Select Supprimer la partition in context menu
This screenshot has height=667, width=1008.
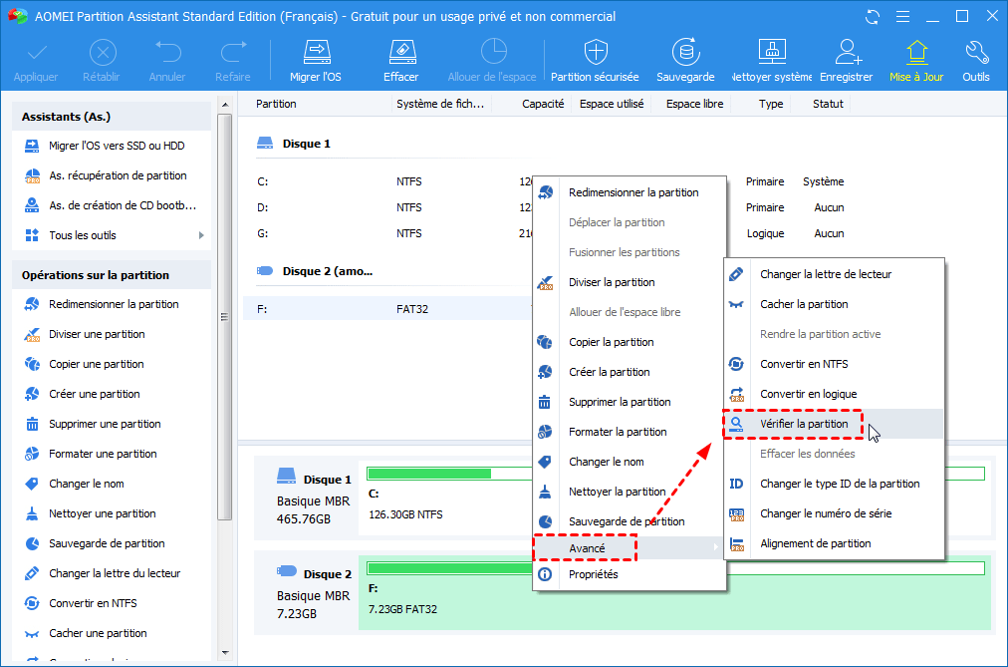click(x=630, y=402)
